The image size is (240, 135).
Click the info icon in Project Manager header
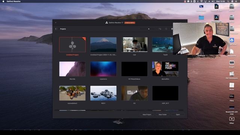166,29
